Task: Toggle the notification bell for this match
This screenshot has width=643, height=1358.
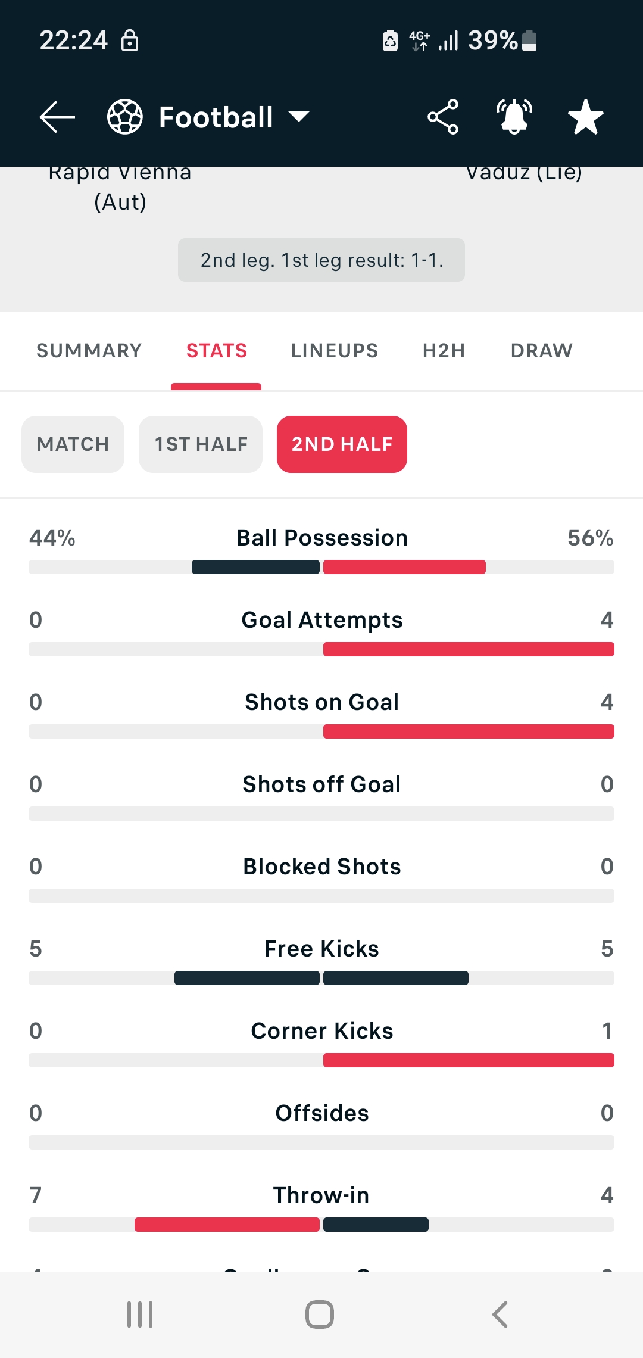Action: tap(514, 117)
